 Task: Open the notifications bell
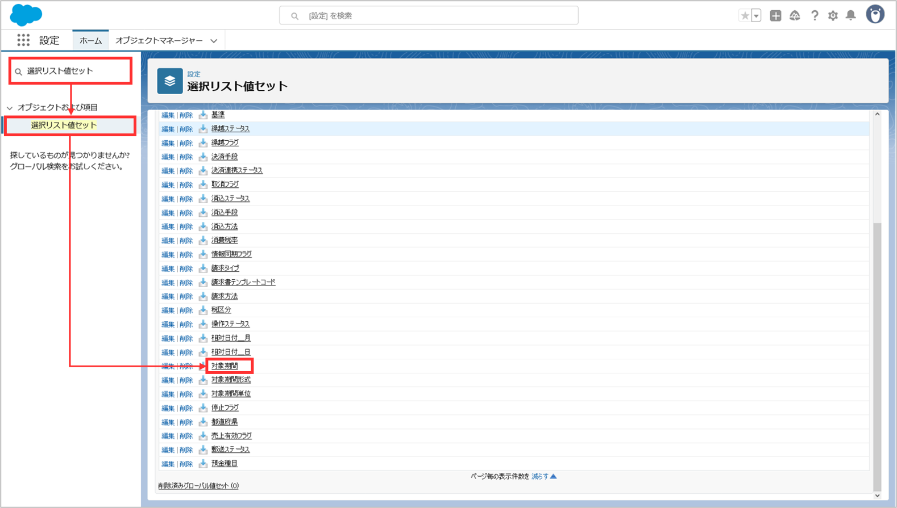(x=851, y=16)
